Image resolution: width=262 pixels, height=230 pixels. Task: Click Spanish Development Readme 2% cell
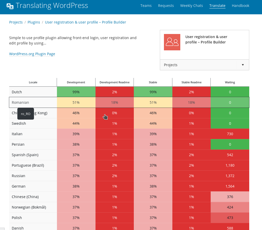coord(114,155)
